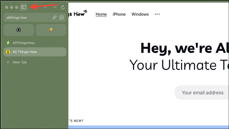Click the All Things How site logo
The width and height of the screenshot is (229, 129).
tap(78, 13)
